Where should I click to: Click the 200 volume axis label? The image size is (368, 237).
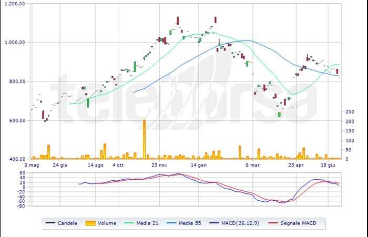pos(350,121)
